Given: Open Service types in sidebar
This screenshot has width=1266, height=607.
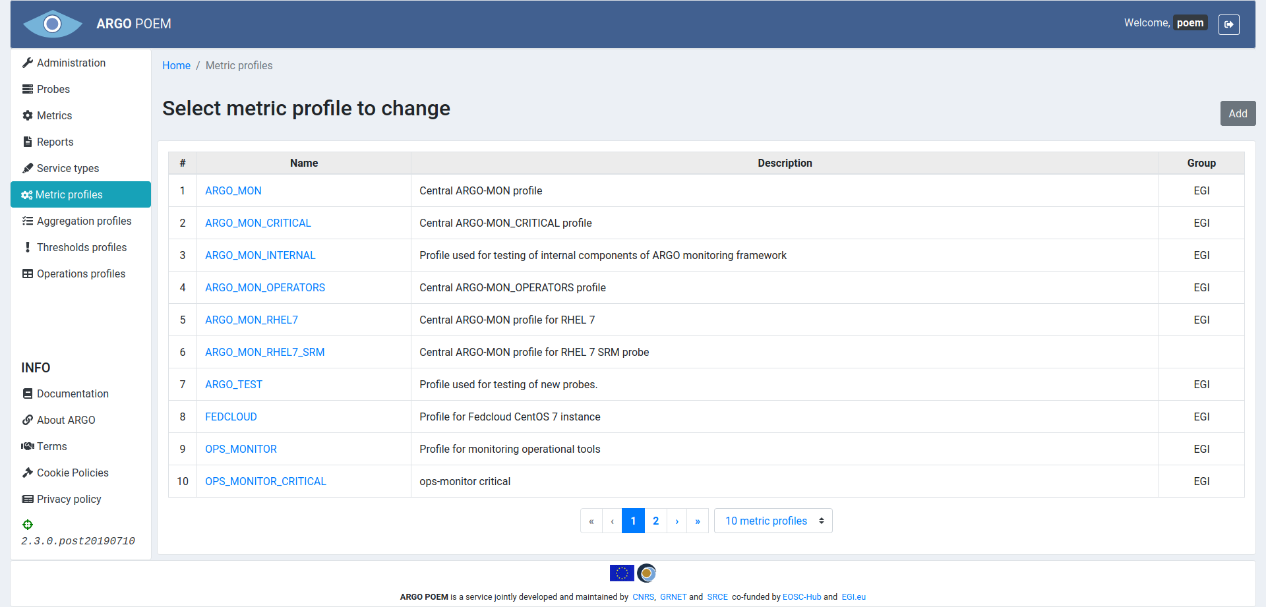Looking at the screenshot, I should pyautogui.click(x=80, y=168).
